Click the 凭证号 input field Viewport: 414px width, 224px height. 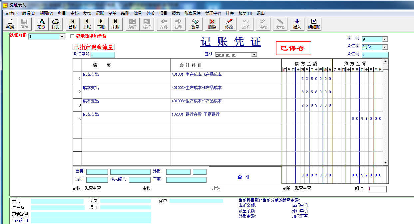click(x=375, y=55)
